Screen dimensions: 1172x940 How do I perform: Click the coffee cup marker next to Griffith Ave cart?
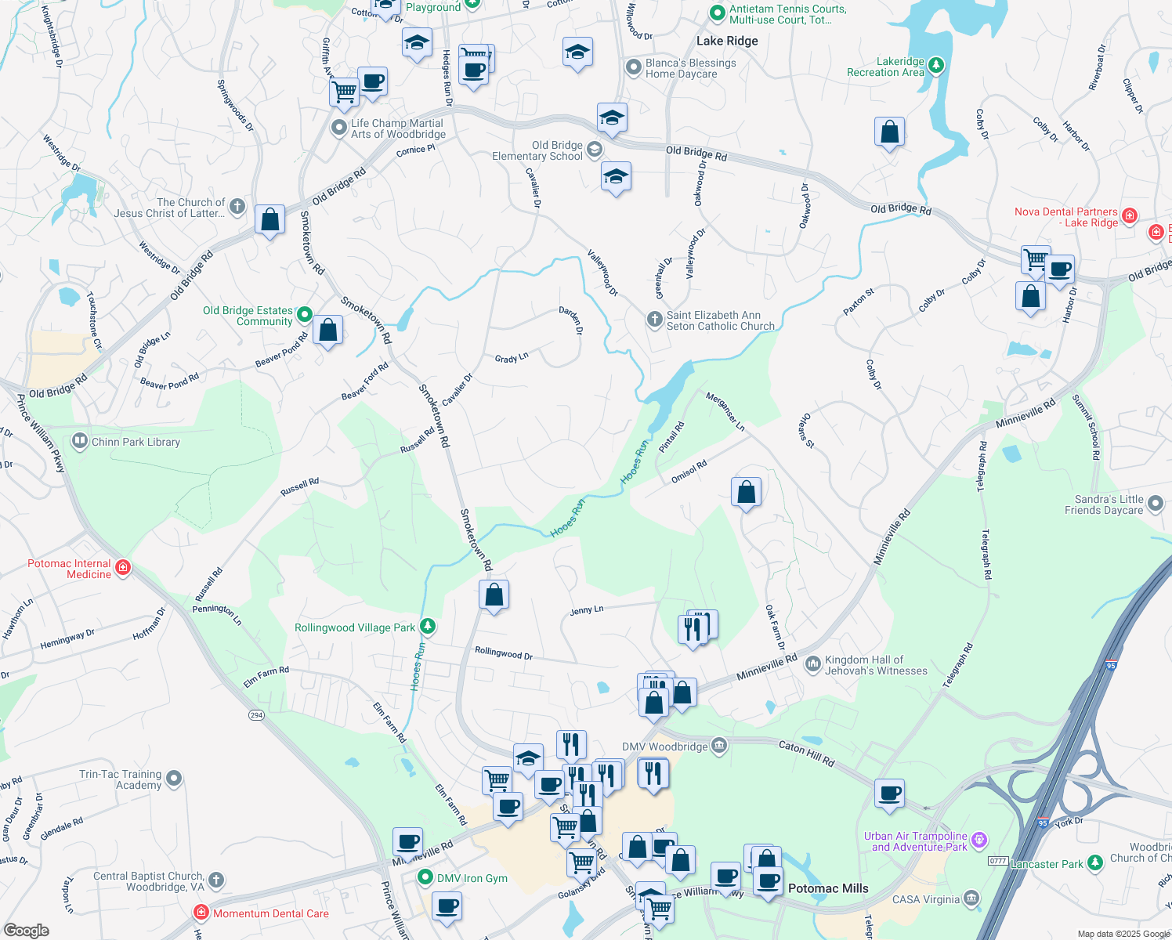[x=373, y=82]
